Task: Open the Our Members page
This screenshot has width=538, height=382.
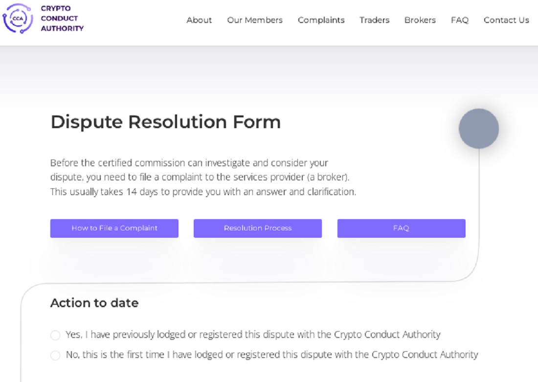Action: [x=255, y=20]
